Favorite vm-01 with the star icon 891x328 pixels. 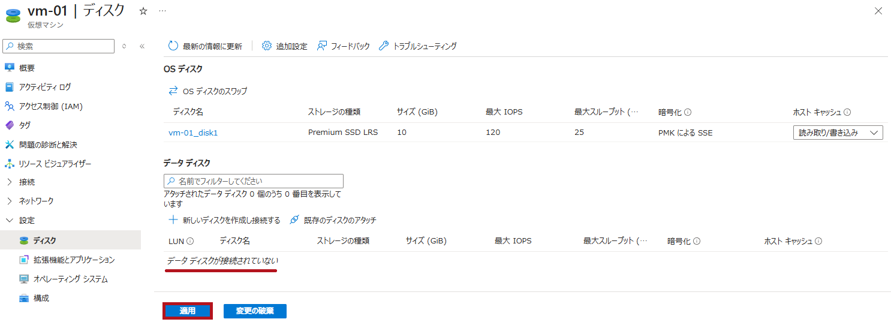pyautogui.click(x=143, y=11)
